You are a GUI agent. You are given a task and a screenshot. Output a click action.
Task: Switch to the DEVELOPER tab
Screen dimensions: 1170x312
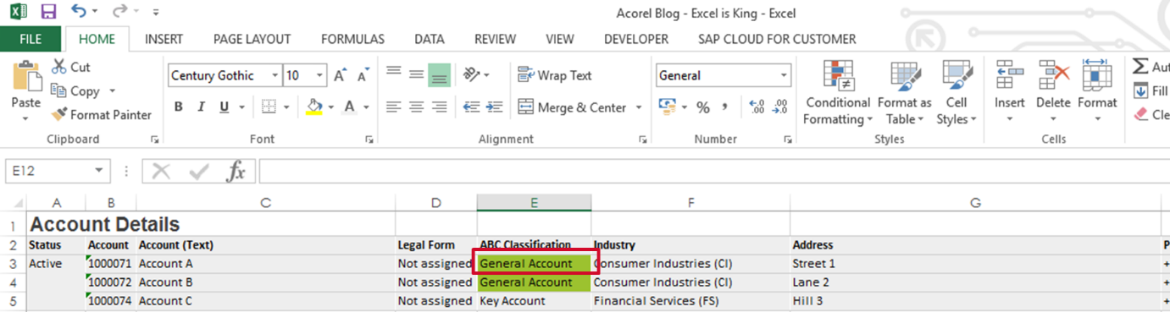pos(636,39)
